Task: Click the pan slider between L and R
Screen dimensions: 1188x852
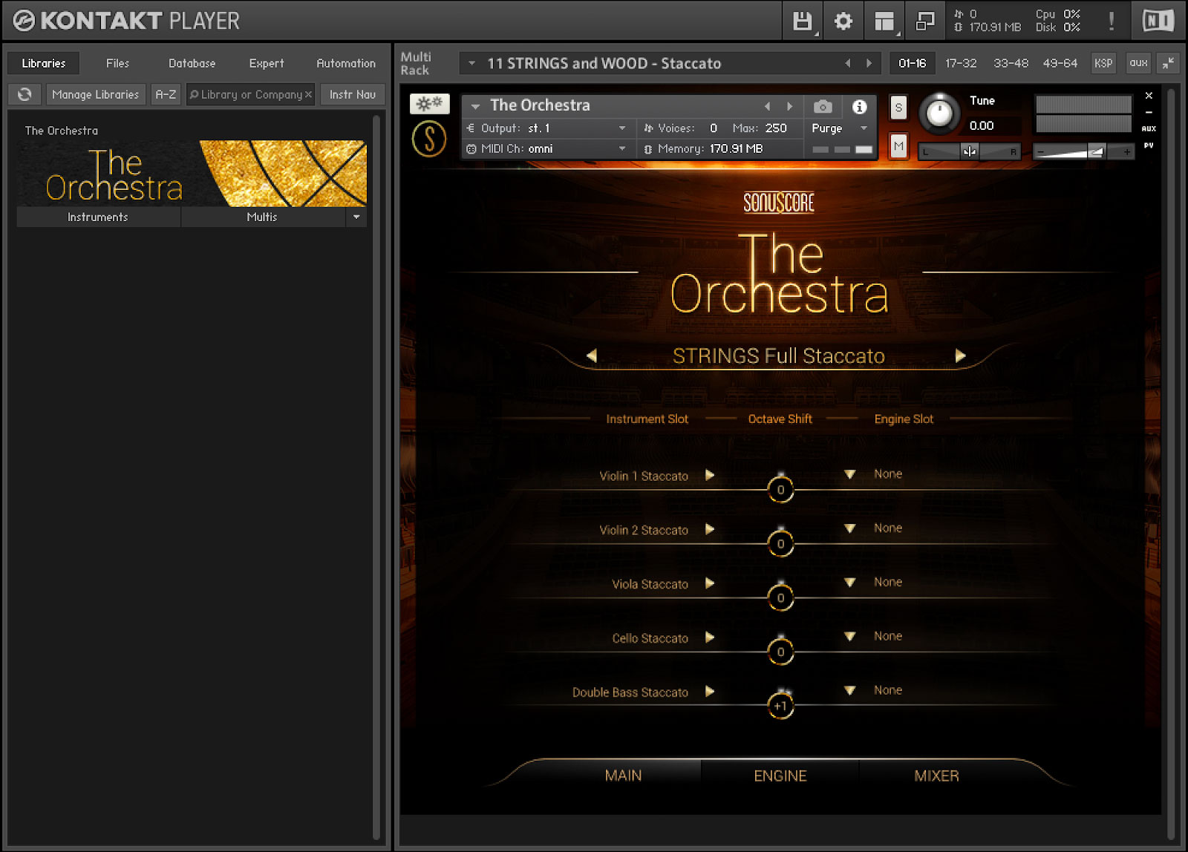Action: [x=969, y=151]
